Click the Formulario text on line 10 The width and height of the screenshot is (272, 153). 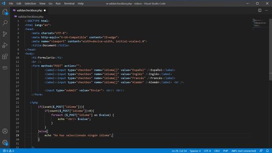(46, 58)
